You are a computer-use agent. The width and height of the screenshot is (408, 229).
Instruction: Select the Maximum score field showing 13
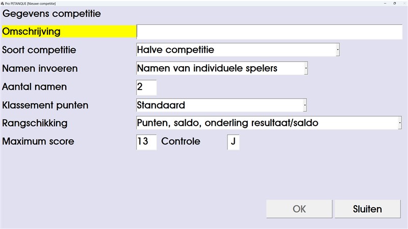(x=146, y=142)
